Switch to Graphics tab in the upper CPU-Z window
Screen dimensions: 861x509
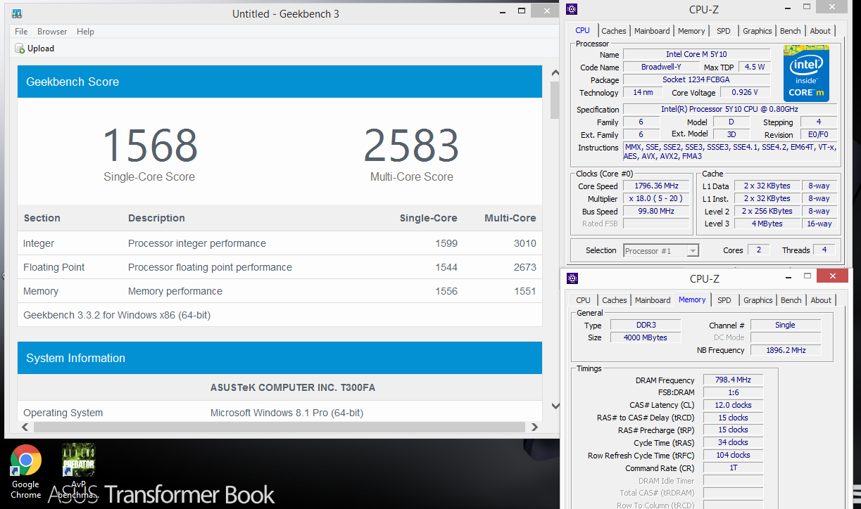coord(758,31)
